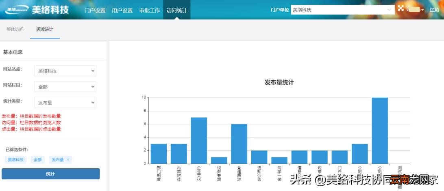Click the 视频专题 bar in chart

[219, 160]
